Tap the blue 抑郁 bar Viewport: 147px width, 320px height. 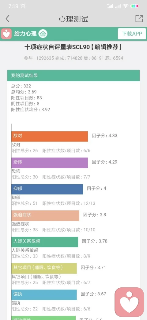[x=47, y=189]
